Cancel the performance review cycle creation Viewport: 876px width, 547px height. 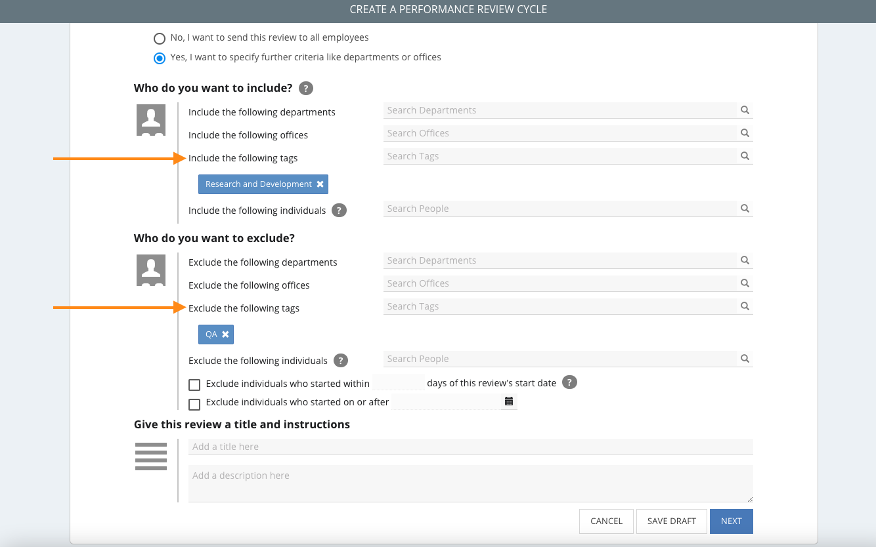click(605, 521)
